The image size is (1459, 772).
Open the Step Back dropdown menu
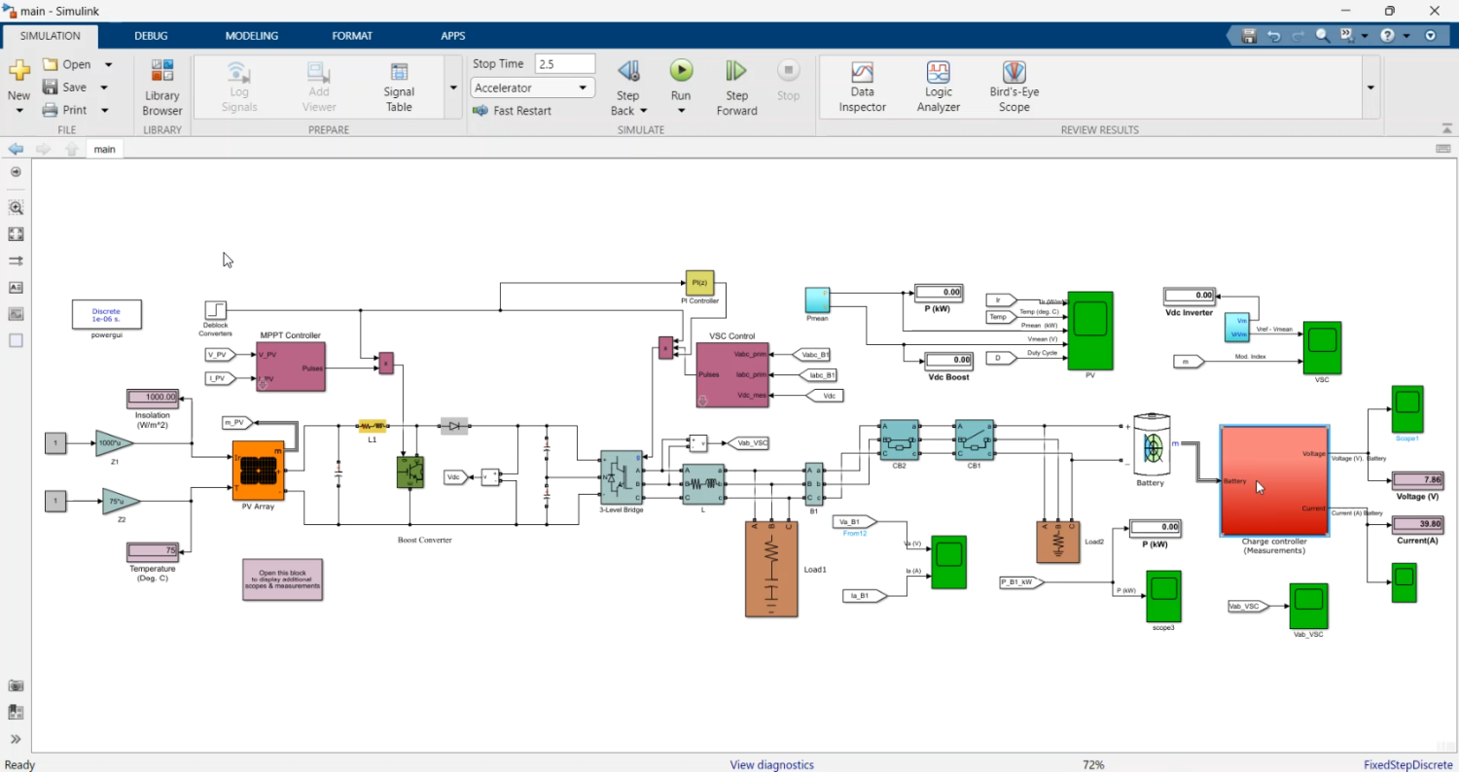(642, 110)
